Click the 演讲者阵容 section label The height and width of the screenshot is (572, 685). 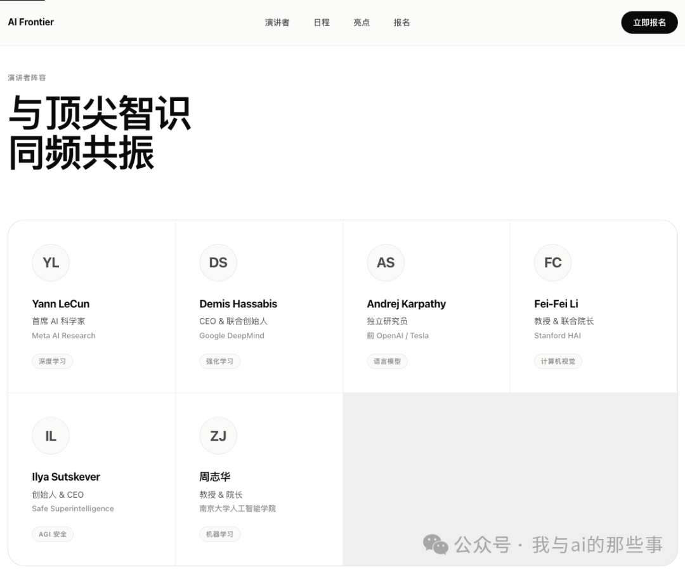pos(27,77)
